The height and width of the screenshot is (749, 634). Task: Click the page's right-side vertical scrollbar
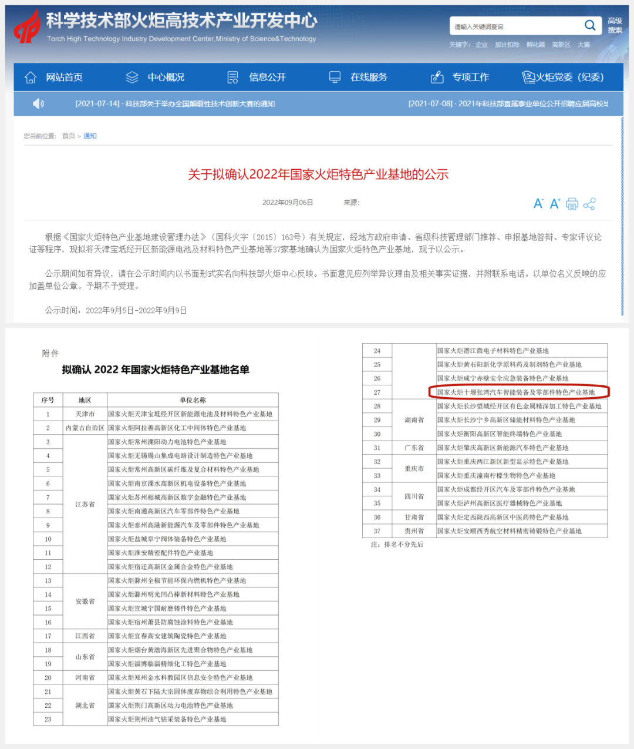click(x=622, y=217)
